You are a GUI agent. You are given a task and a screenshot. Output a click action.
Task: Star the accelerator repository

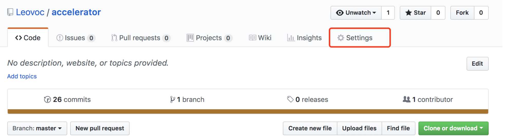tap(415, 13)
